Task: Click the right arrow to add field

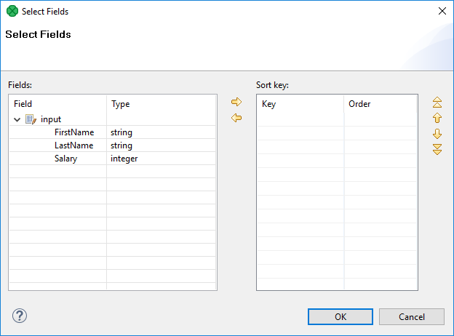Action: click(x=236, y=102)
